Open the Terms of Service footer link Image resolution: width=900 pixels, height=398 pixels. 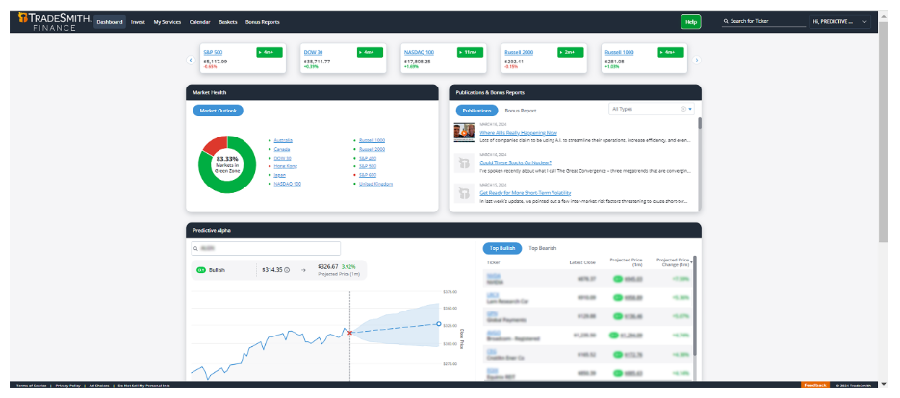[32, 386]
